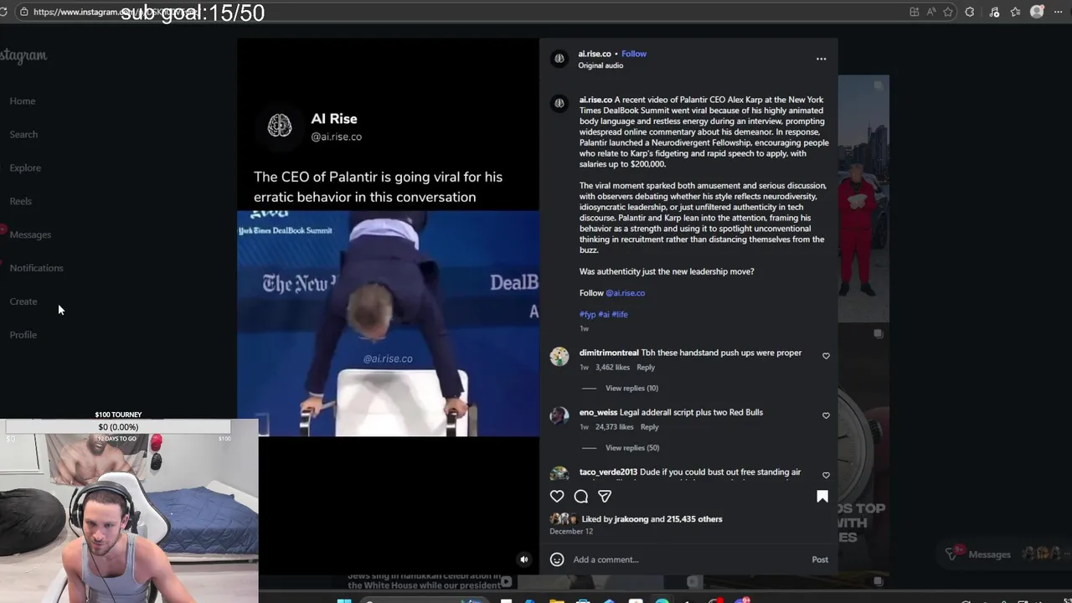Toggle the save bookmark on the post

pyautogui.click(x=822, y=497)
